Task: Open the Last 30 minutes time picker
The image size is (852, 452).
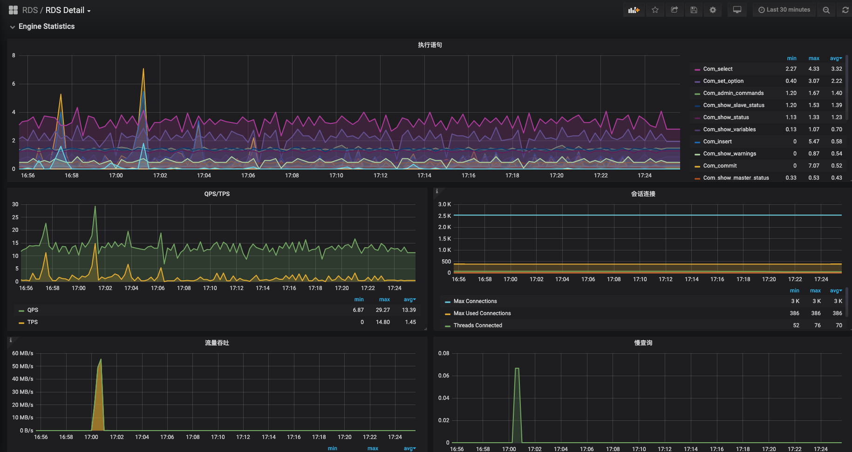Action: [x=784, y=10]
